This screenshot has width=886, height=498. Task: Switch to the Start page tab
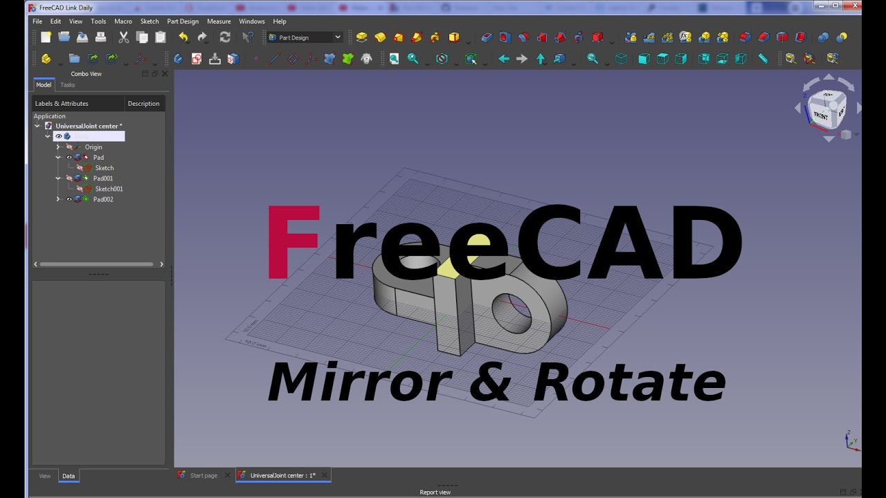[204, 475]
